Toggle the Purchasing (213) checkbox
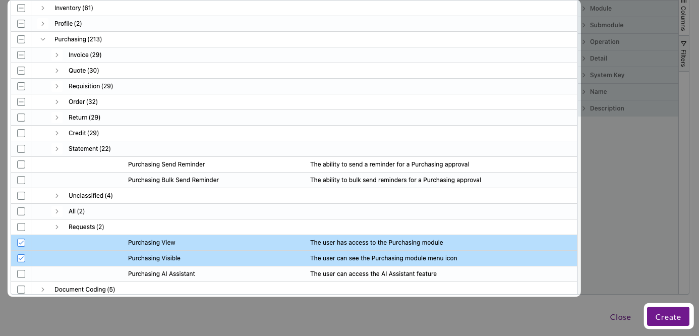The height and width of the screenshot is (336, 699). pos(21,39)
